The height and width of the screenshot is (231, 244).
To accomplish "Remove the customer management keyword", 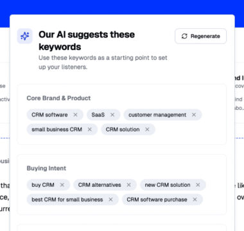I will click(194, 115).
